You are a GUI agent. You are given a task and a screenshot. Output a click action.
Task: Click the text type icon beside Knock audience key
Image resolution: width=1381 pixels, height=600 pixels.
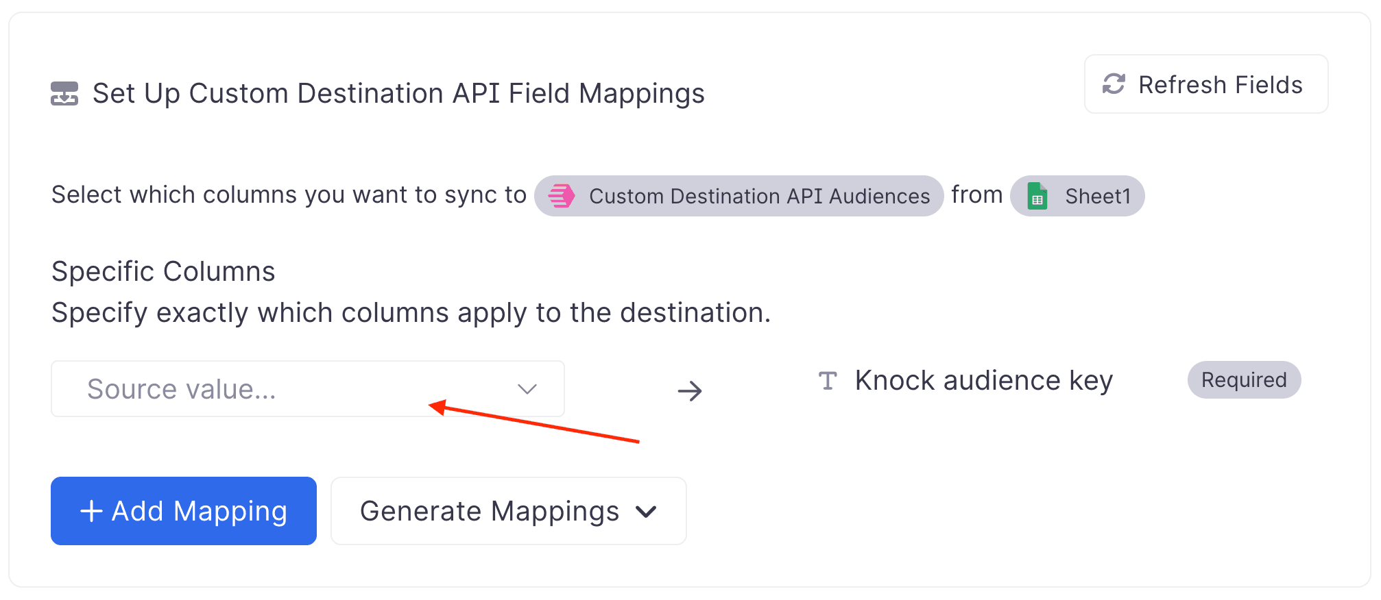pyautogui.click(x=828, y=380)
